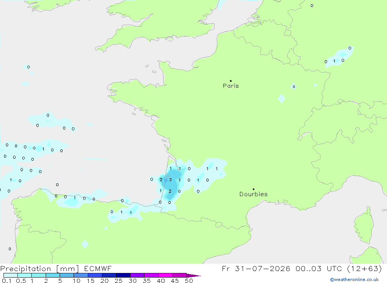Pick the 0.5–1 mm legend swatch
The height and width of the screenshot is (283, 387).
25,275
